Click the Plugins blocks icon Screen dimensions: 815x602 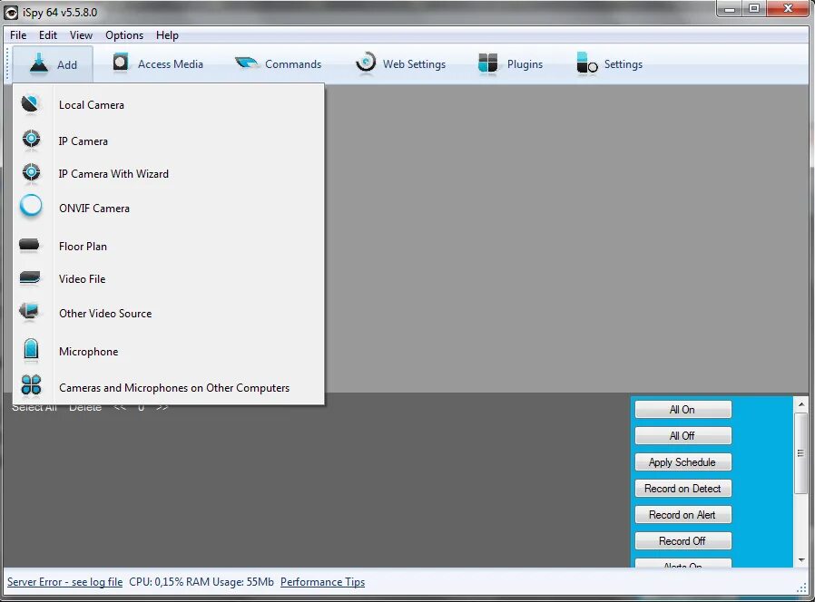[x=487, y=63]
